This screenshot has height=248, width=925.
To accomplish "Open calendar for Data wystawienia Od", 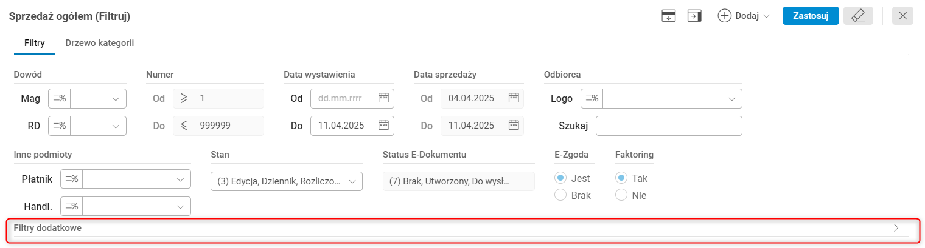I will point(383,98).
